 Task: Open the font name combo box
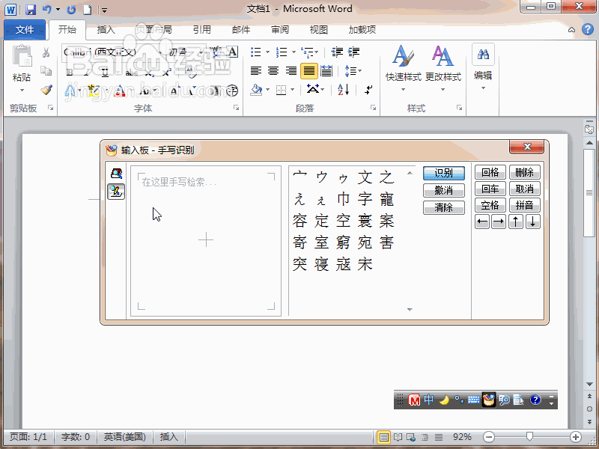tap(113, 52)
